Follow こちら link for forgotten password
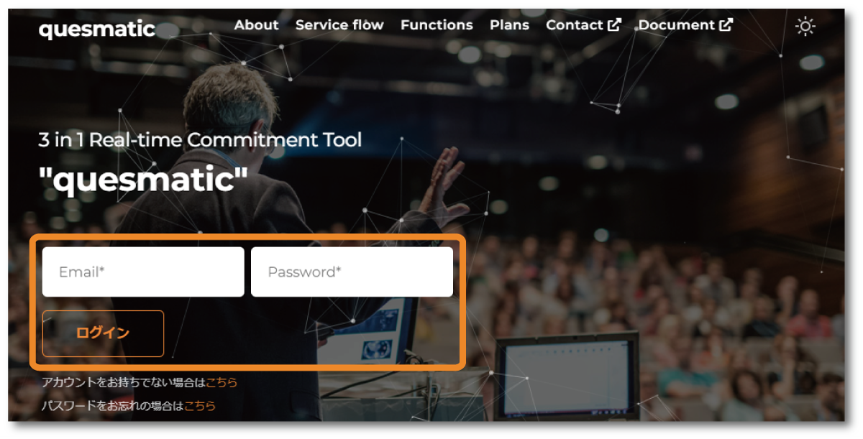This screenshot has width=863, height=439. tap(200, 405)
